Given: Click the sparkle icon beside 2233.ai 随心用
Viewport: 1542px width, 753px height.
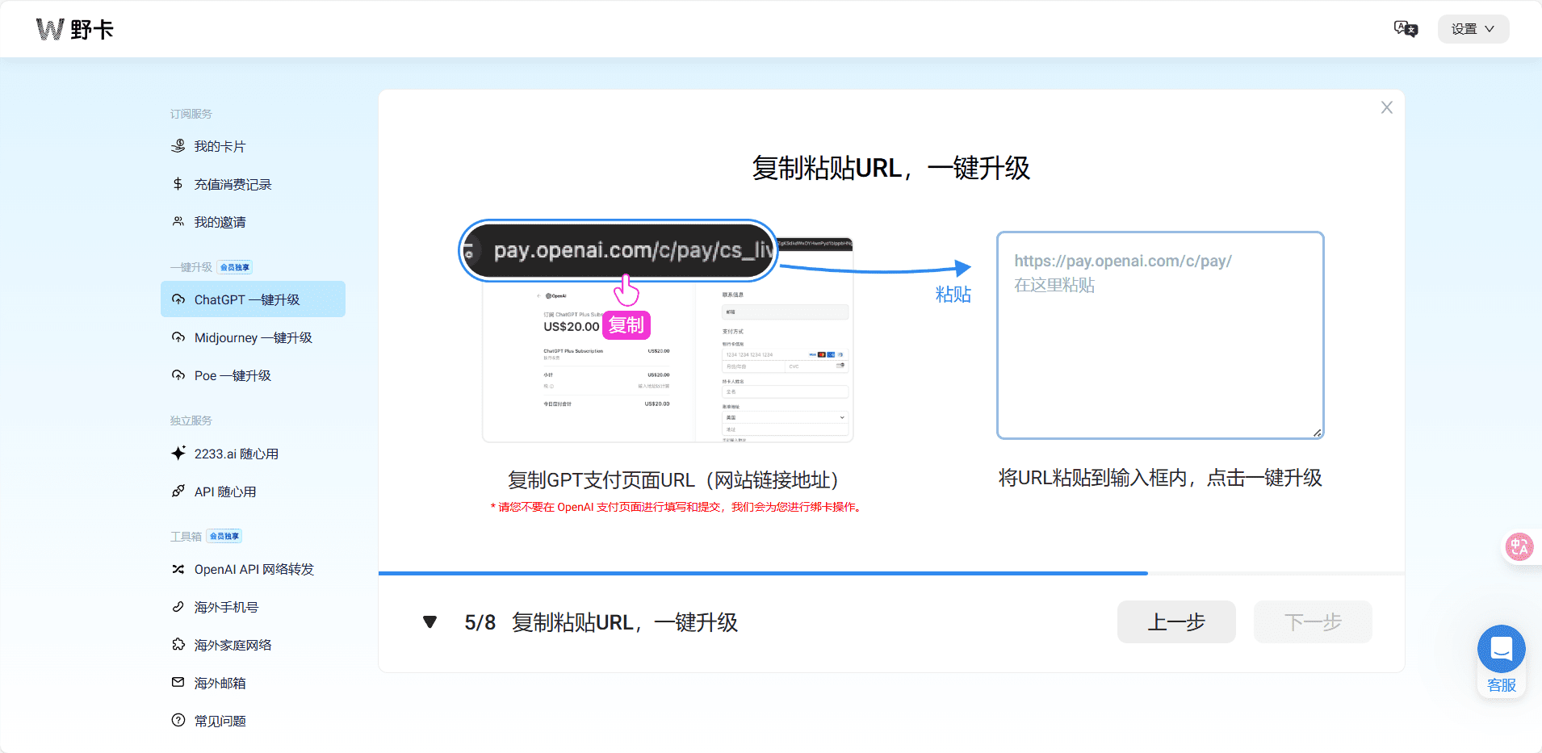Looking at the screenshot, I should [x=178, y=454].
